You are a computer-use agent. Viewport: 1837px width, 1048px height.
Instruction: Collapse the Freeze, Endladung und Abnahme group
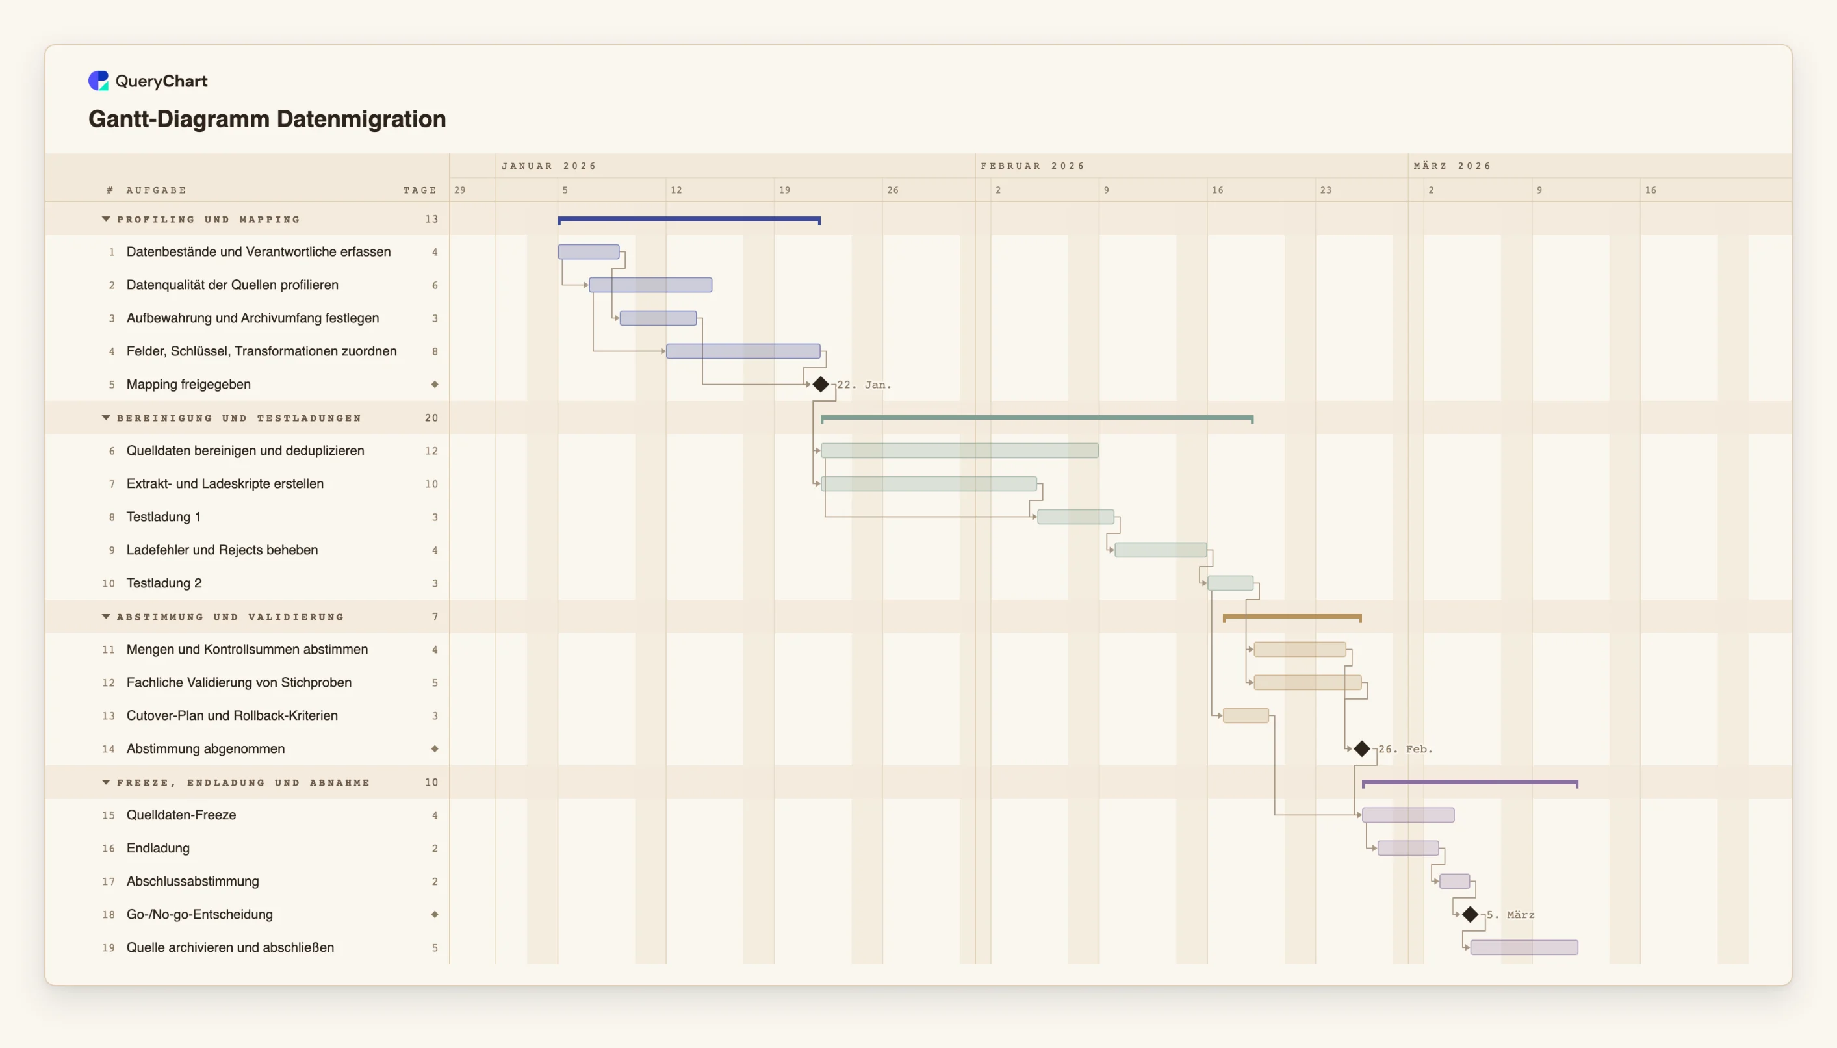pos(106,782)
